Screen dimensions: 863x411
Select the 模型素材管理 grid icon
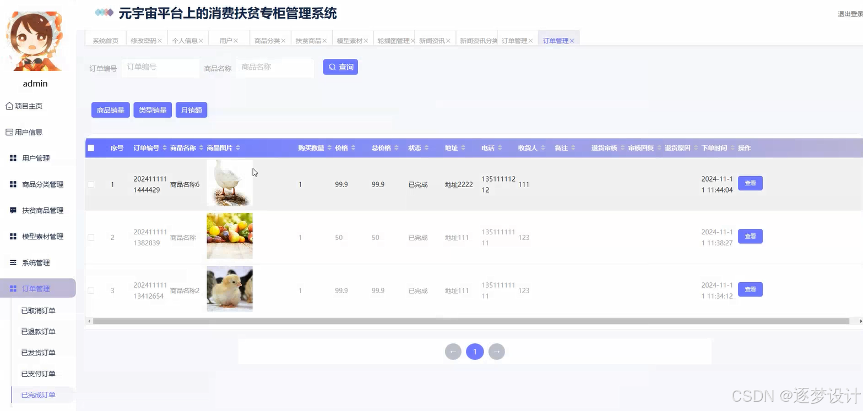pyautogui.click(x=12, y=236)
